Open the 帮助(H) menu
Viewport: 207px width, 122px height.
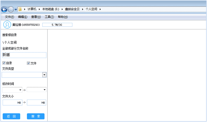(x=63, y=17)
